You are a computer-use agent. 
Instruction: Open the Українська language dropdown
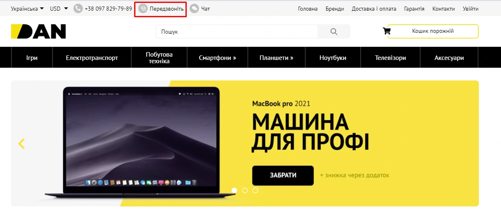(27, 9)
